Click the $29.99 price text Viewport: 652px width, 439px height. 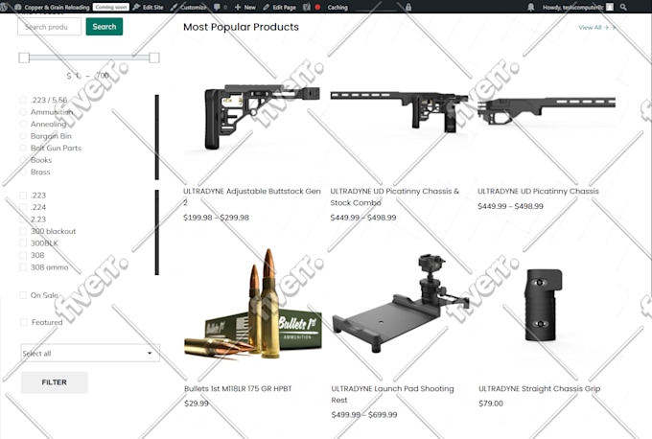[197, 404]
